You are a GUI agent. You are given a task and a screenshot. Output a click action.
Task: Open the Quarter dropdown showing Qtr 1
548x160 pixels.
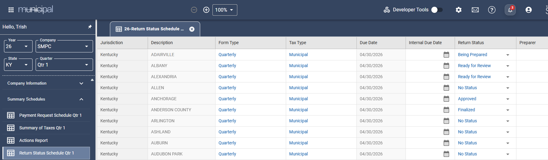click(x=64, y=65)
